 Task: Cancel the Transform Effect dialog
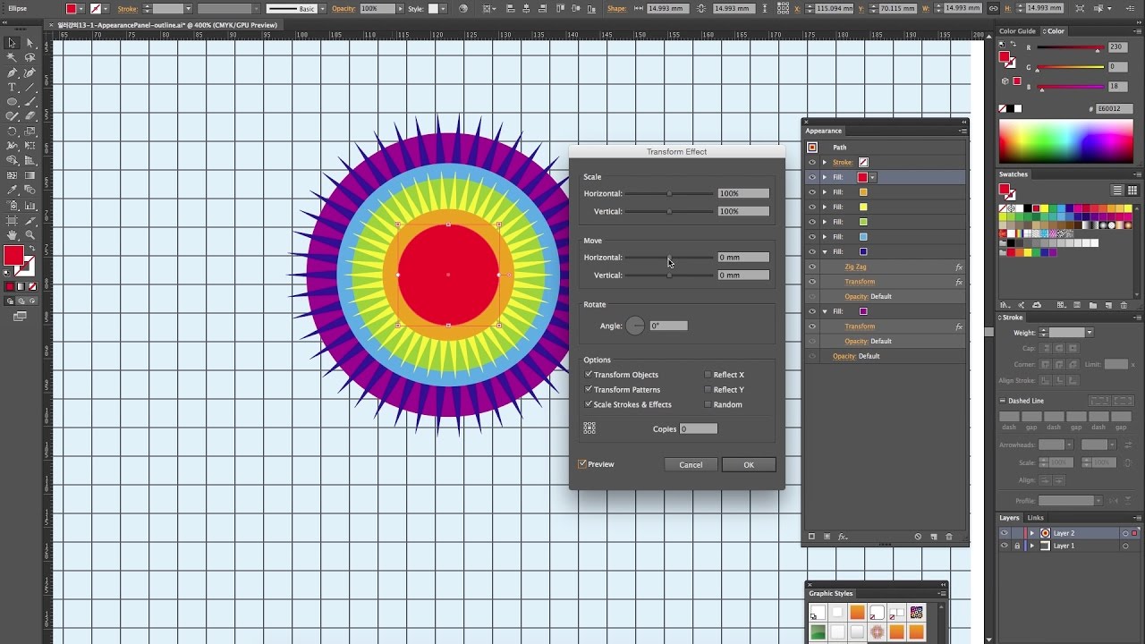[691, 464]
